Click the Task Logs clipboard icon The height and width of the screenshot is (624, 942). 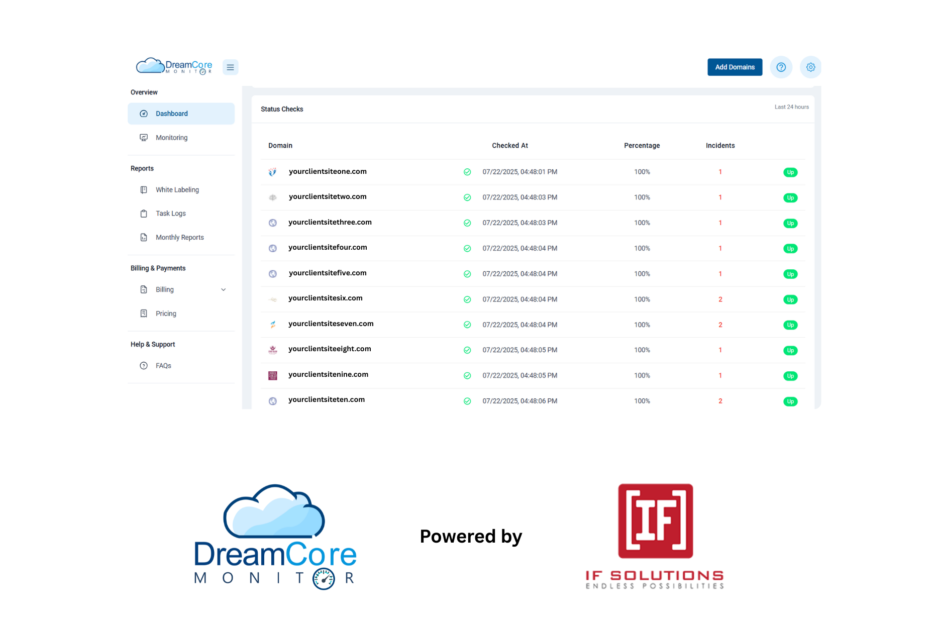pos(144,214)
